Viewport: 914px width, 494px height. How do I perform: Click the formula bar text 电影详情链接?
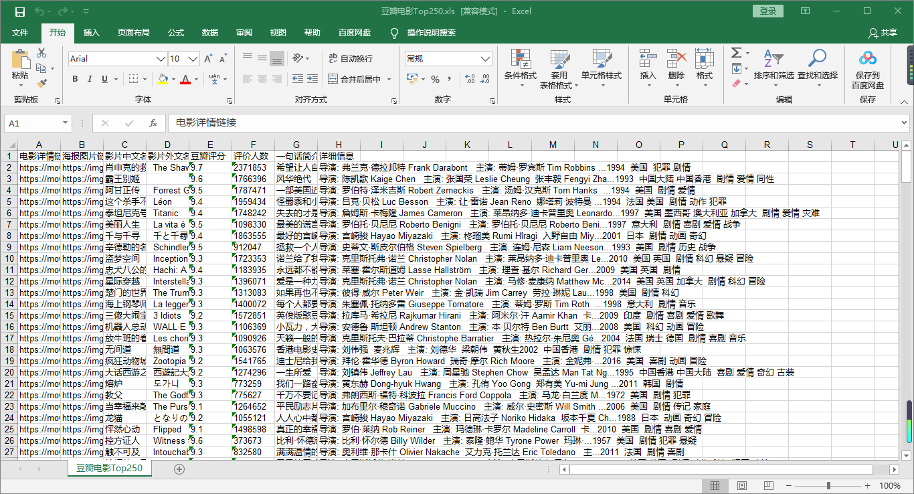(x=206, y=123)
